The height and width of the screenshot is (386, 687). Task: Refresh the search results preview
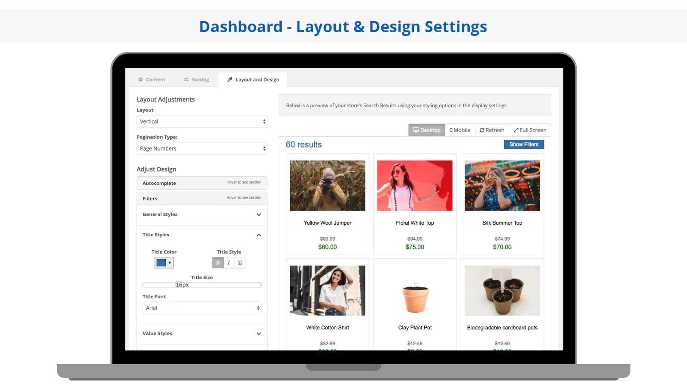coord(492,130)
